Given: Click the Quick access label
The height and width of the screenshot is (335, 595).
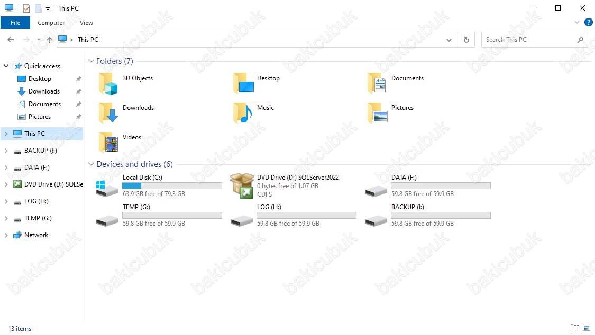Looking at the screenshot, I should pos(42,66).
